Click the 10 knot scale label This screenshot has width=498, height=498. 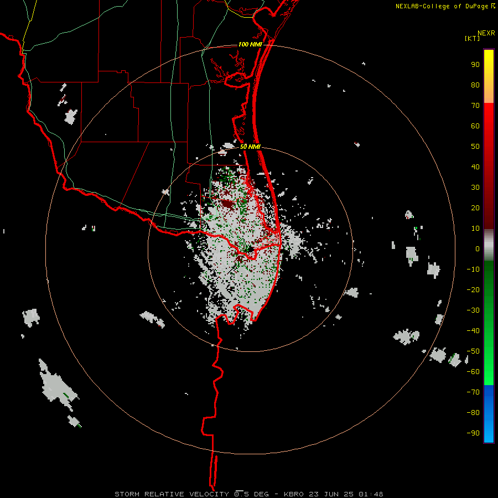(475, 229)
